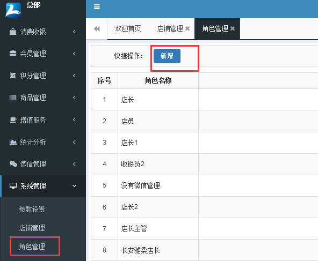Click the double-left arrow tab scroll icon

point(97,29)
